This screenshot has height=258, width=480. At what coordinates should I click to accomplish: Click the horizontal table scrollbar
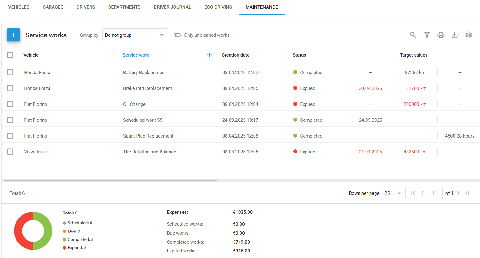tap(110, 181)
